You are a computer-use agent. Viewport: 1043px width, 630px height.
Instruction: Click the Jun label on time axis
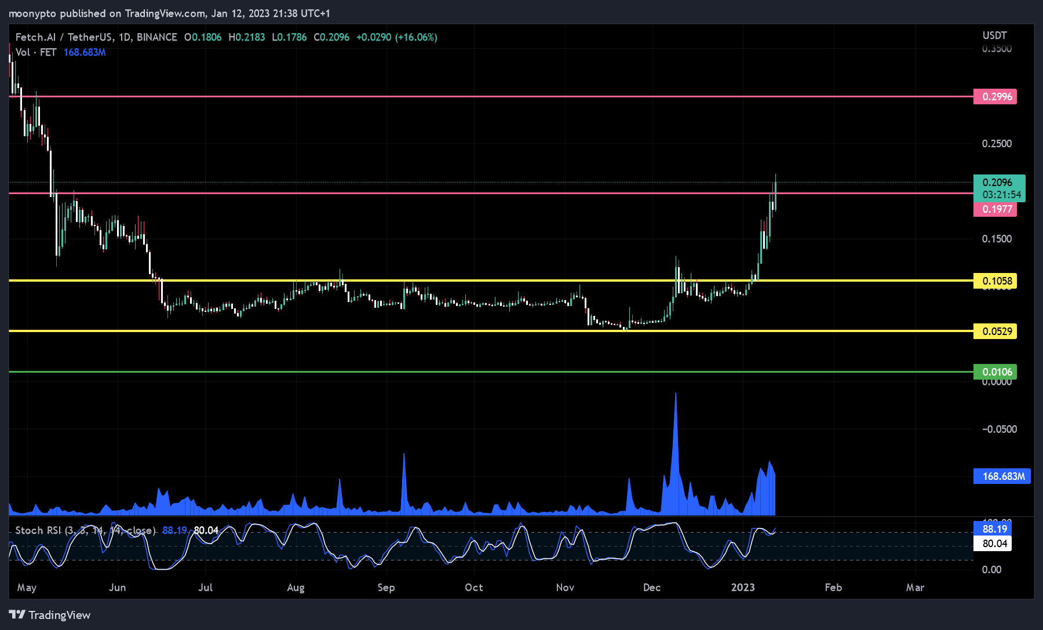[x=117, y=587]
